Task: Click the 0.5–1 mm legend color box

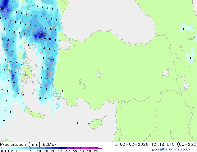Action: [12, 148]
